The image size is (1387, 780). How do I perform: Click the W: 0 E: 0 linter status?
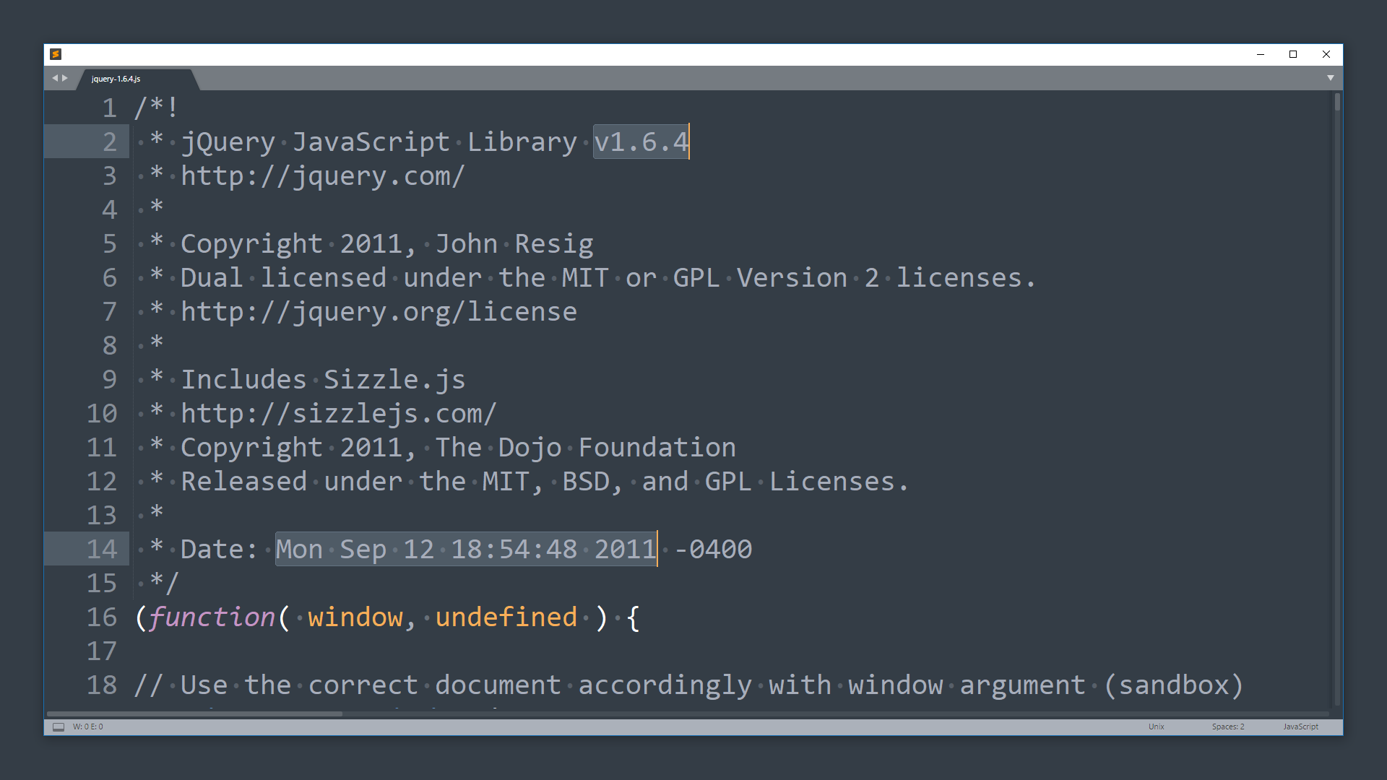tap(88, 727)
